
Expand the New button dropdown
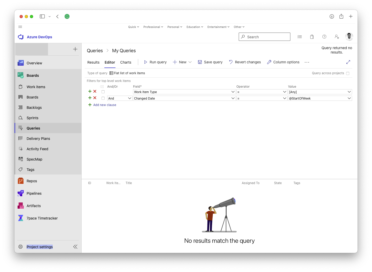pyautogui.click(x=190, y=62)
